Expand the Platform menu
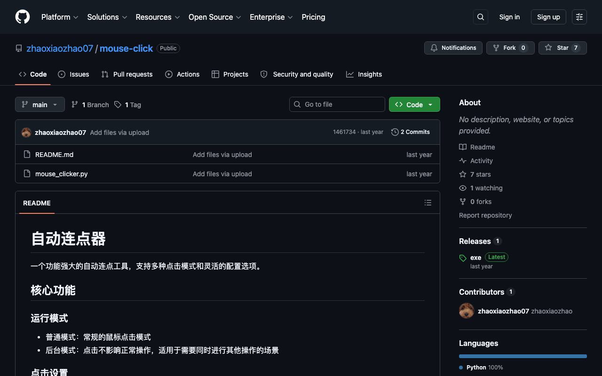602x376 pixels. pos(60,17)
